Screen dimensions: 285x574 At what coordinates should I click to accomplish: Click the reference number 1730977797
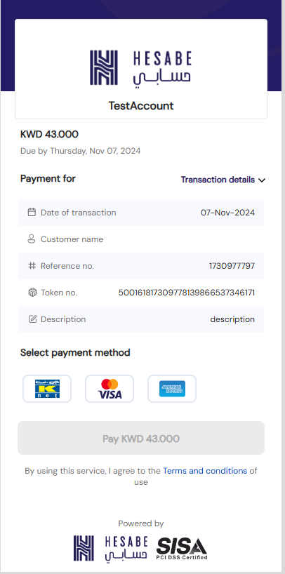[x=232, y=266]
